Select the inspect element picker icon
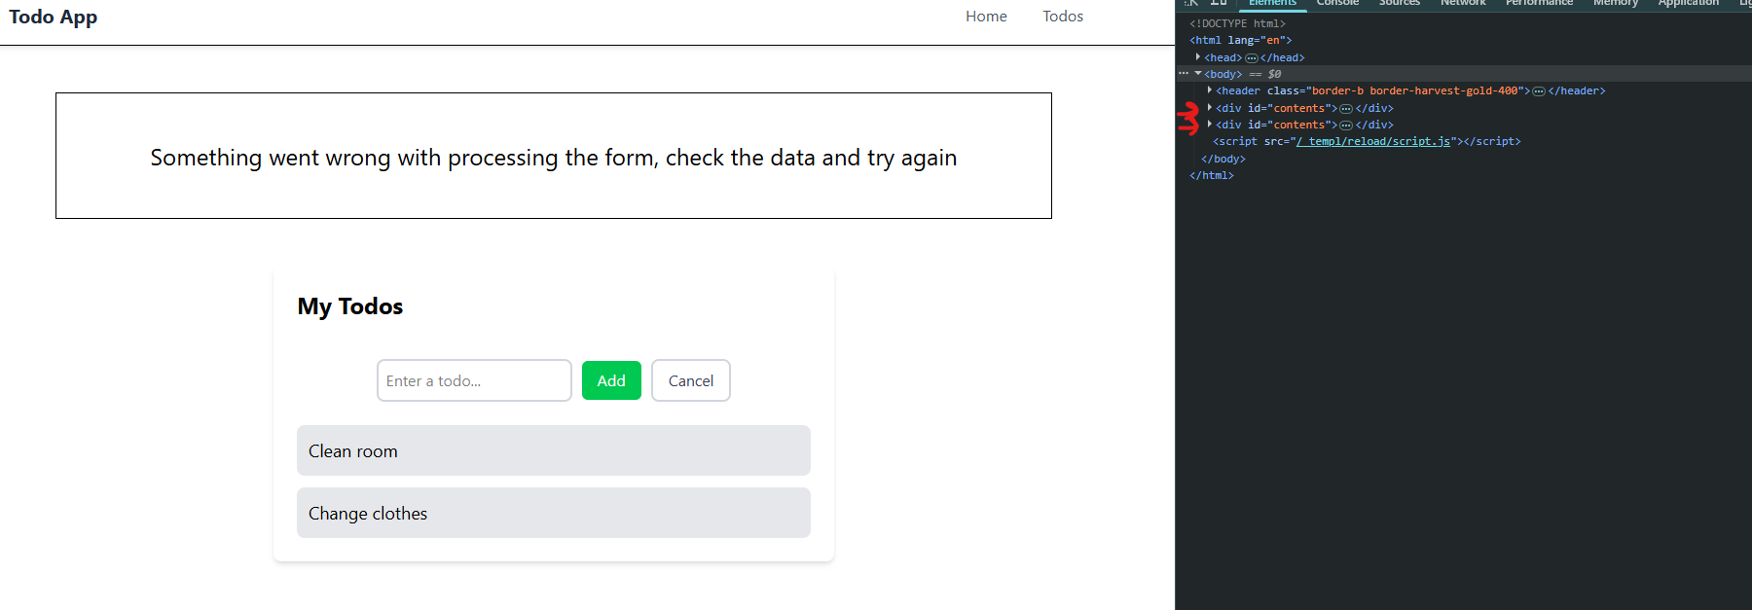Viewport: 1752px width, 610px height. point(1191,3)
